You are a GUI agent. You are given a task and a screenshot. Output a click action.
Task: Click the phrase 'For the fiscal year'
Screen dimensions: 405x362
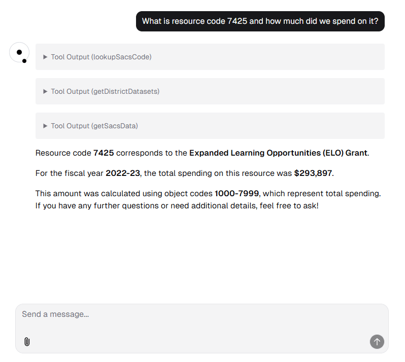tap(69, 173)
